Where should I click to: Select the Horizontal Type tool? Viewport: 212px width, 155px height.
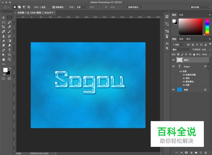point(9,50)
